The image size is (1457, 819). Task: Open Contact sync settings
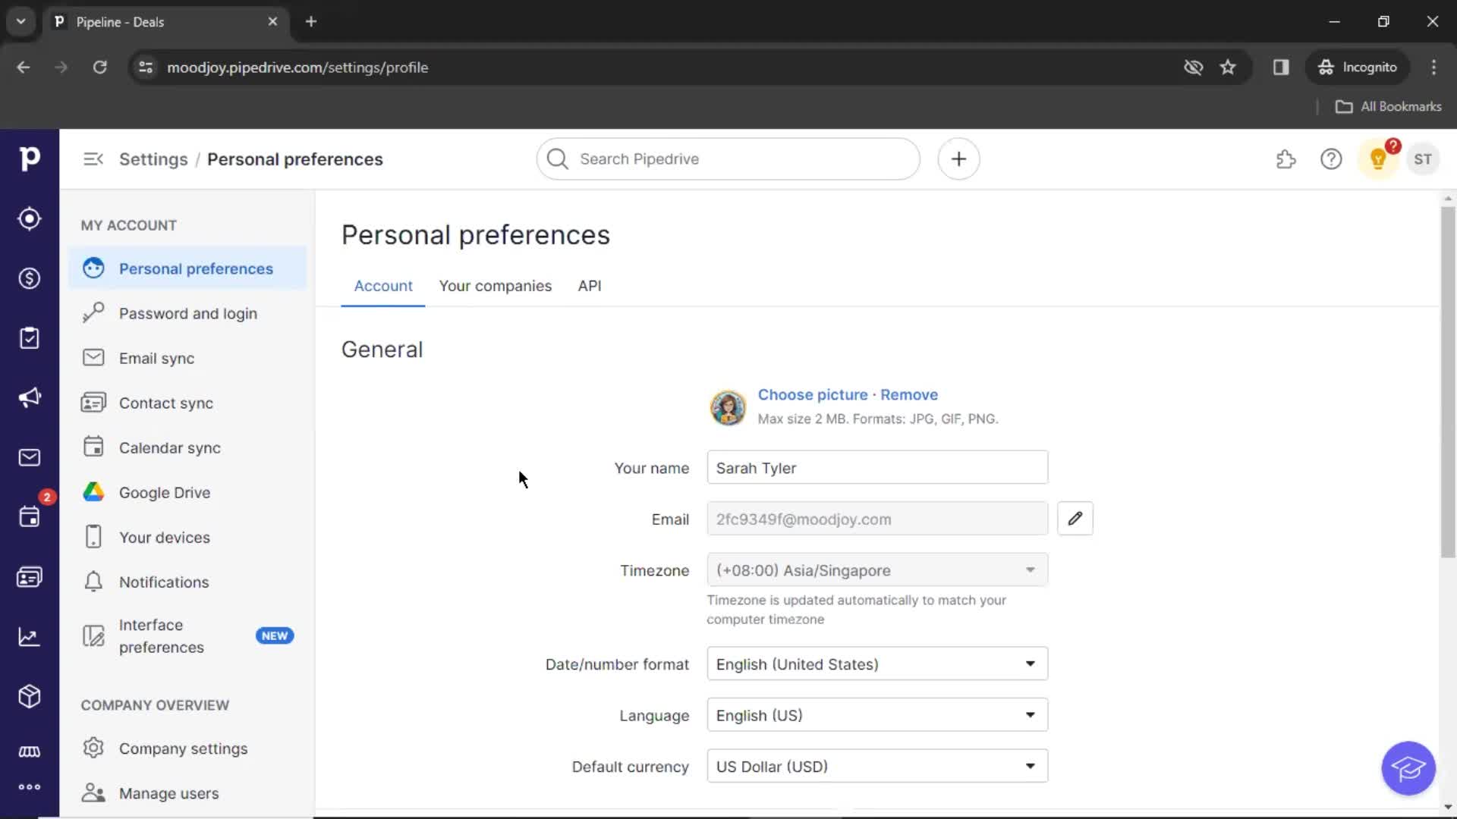pos(166,402)
